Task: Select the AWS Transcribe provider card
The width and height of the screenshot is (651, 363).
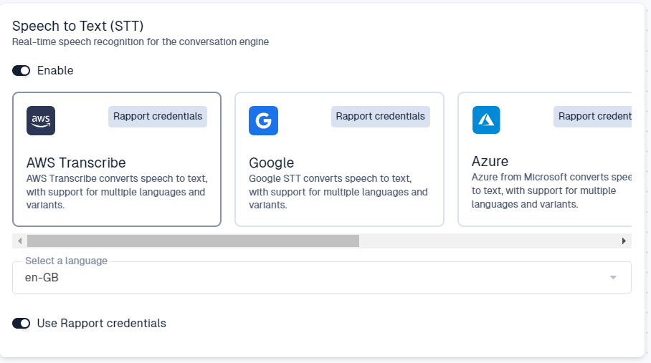Action: 117,159
